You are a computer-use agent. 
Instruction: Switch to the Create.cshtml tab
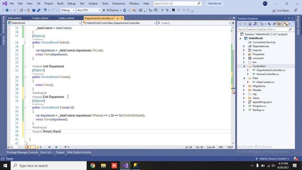40,18
